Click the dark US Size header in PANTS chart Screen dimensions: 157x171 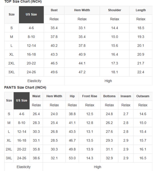tap(22, 101)
